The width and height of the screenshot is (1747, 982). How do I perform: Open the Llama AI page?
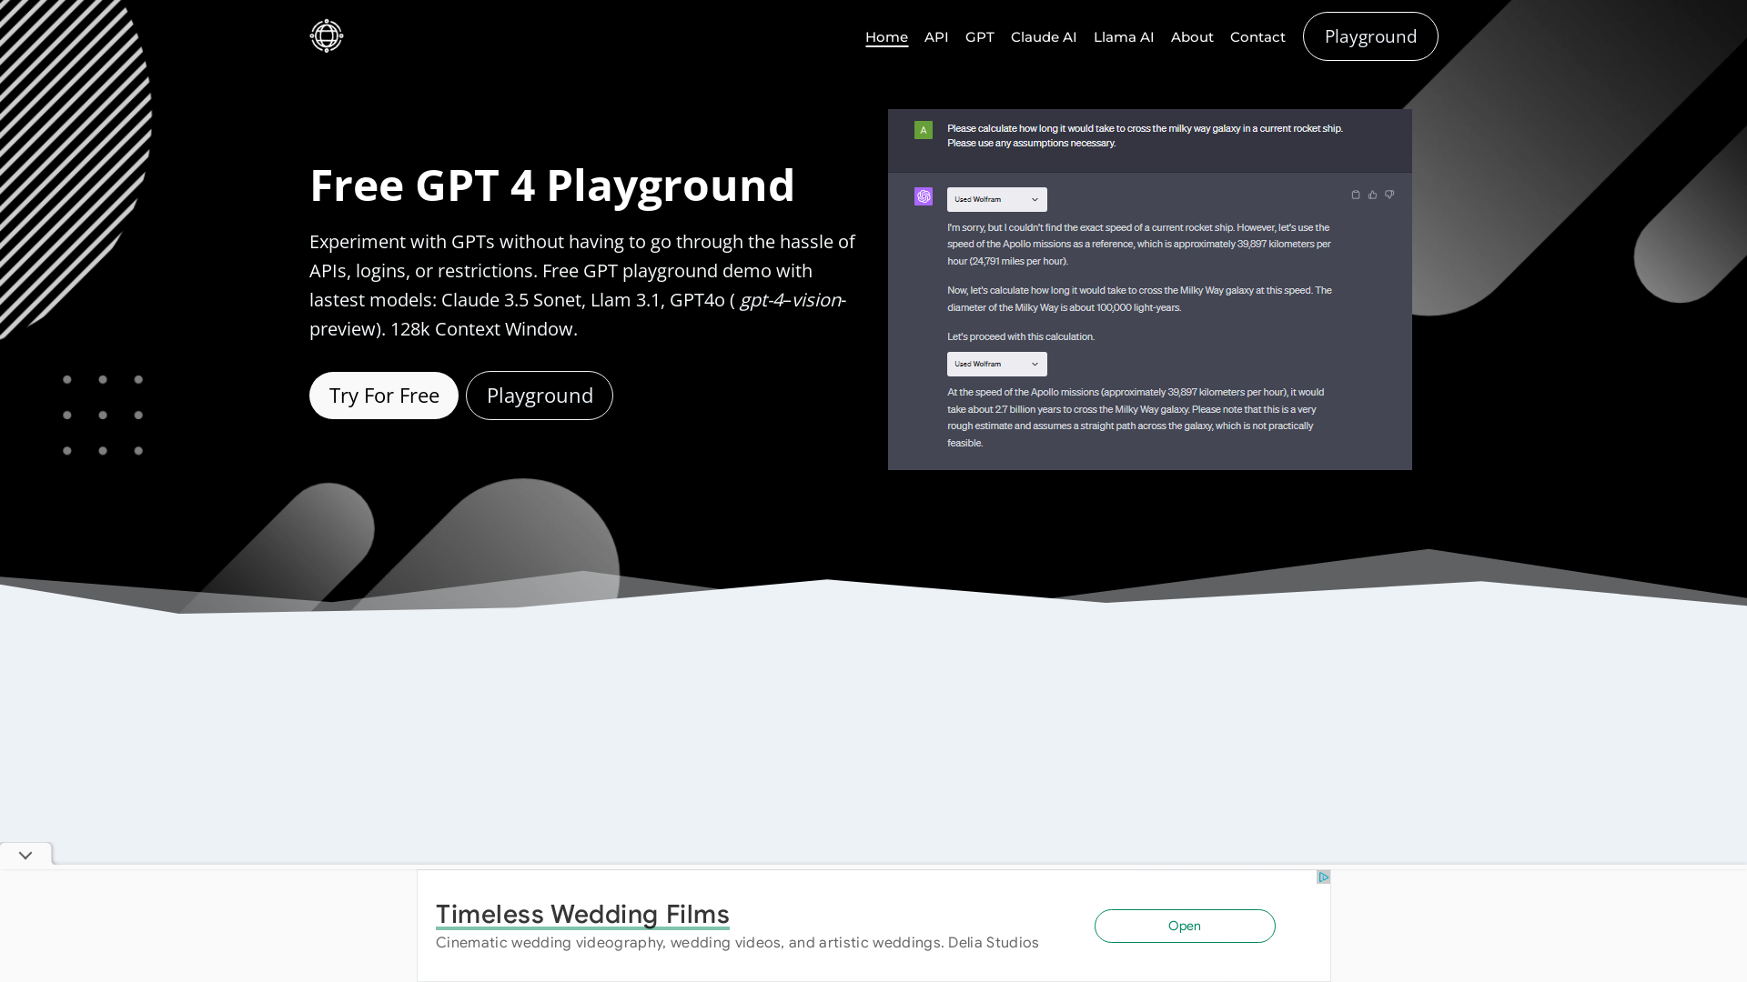coord(1124,37)
